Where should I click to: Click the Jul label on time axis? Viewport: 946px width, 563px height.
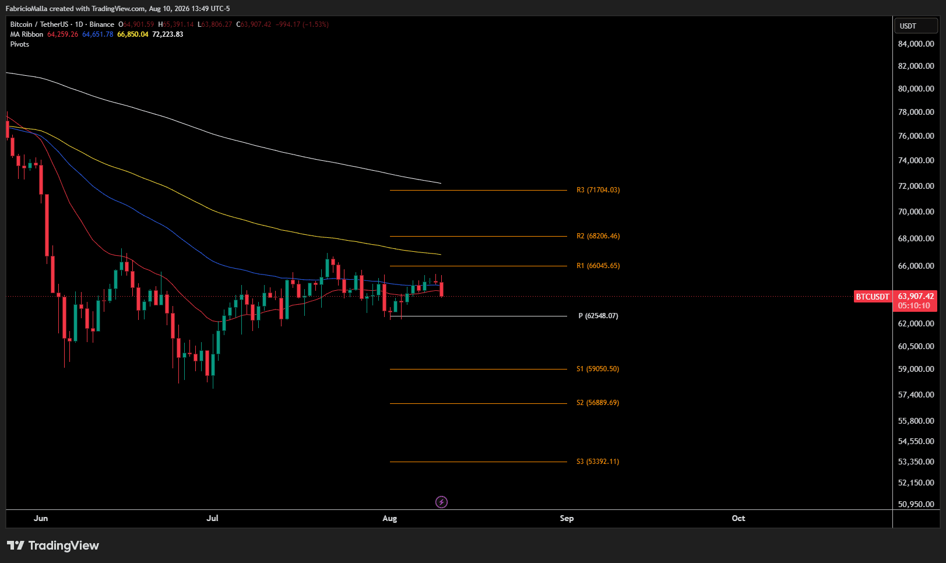[212, 518]
